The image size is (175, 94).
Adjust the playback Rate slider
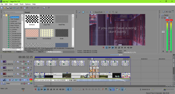pyautogui.click(x=23, y=89)
